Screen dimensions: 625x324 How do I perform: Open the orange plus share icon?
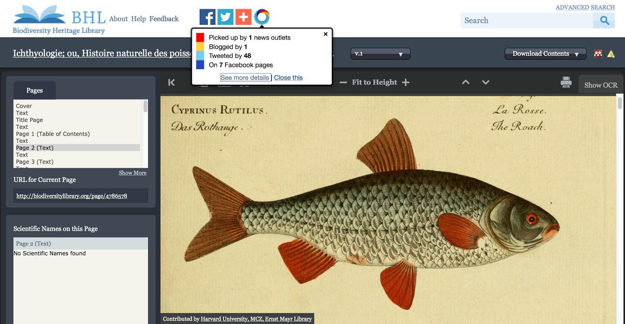pos(243,17)
